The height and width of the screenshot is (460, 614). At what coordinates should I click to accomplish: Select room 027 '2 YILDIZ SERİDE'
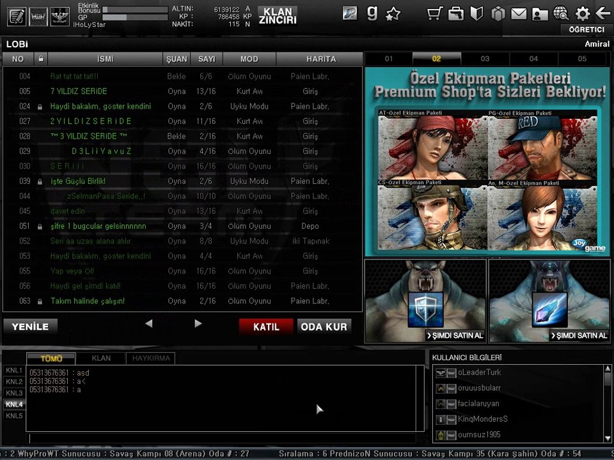pos(182,121)
